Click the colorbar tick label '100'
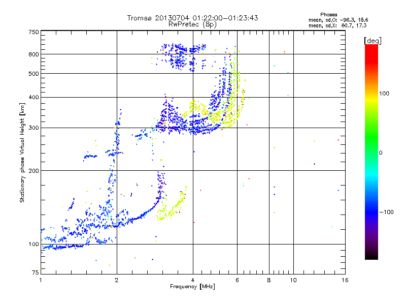Screen dimensions: 406x305 click(x=384, y=94)
